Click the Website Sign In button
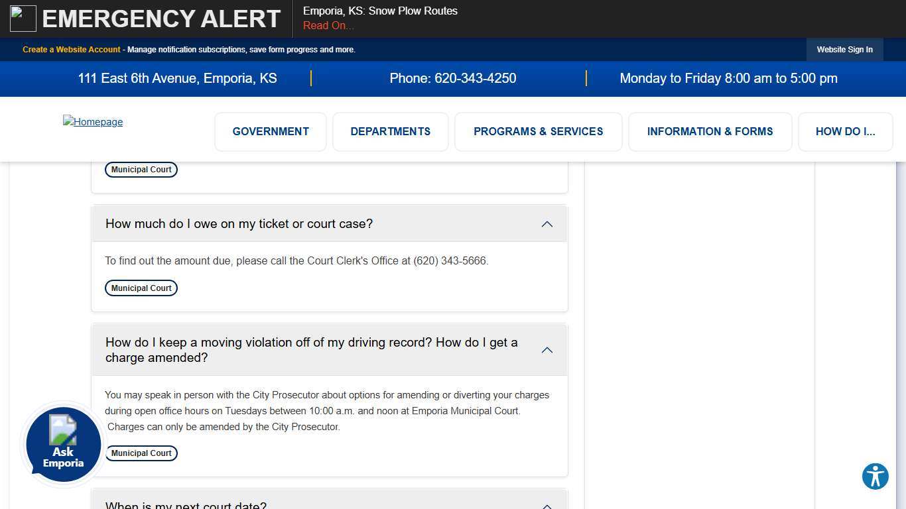This screenshot has height=509, width=906. tap(844, 50)
